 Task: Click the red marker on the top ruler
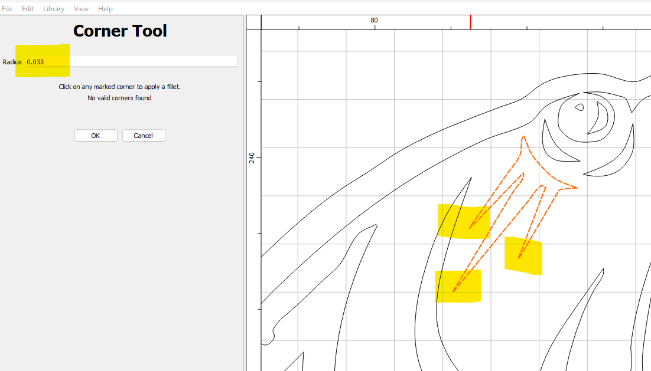470,22
